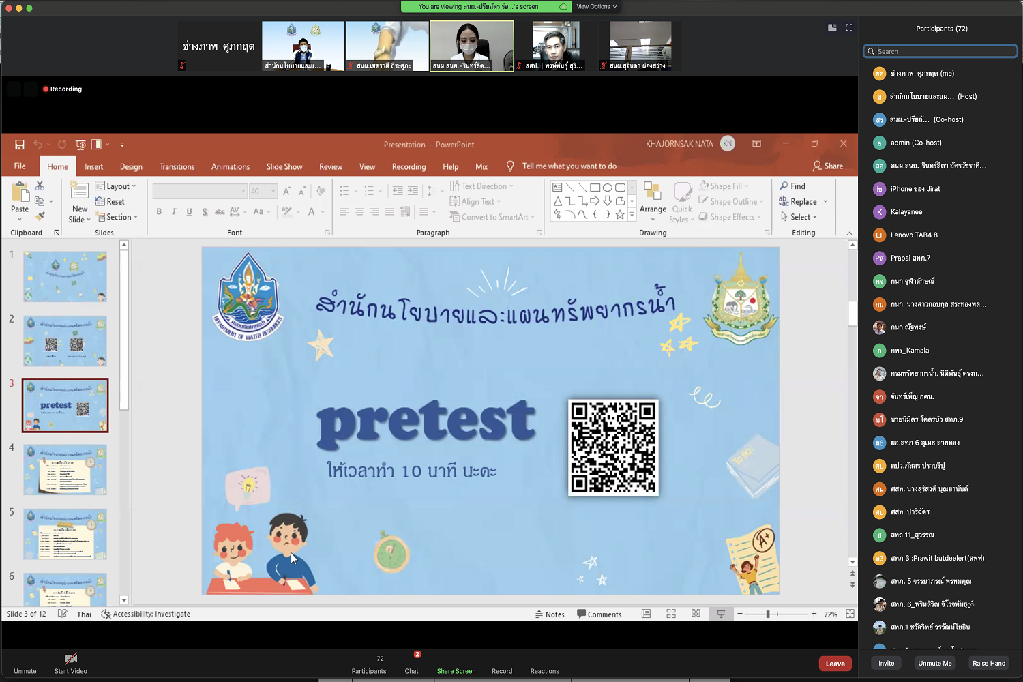Click the participants Search field

pyautogui.click(x=940, y=51)
